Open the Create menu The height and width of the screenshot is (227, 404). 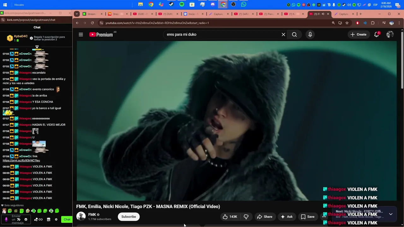[358, 34]
